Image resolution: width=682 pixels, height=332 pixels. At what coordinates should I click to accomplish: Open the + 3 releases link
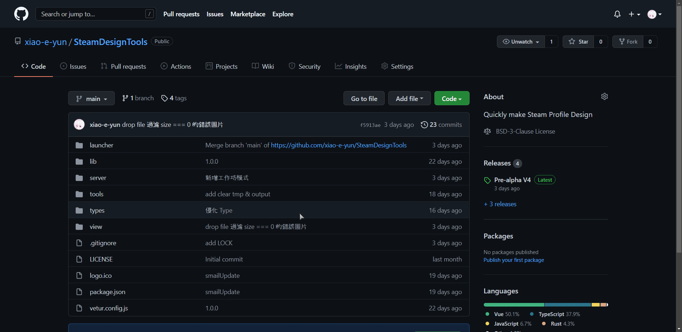(500, 204)
